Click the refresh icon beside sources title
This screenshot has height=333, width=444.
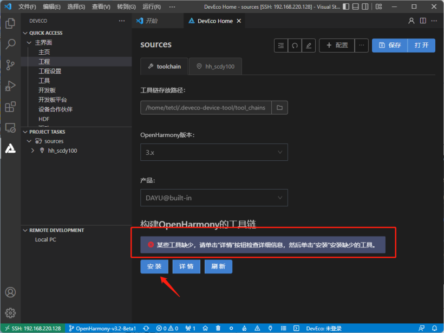coord(295,45)
